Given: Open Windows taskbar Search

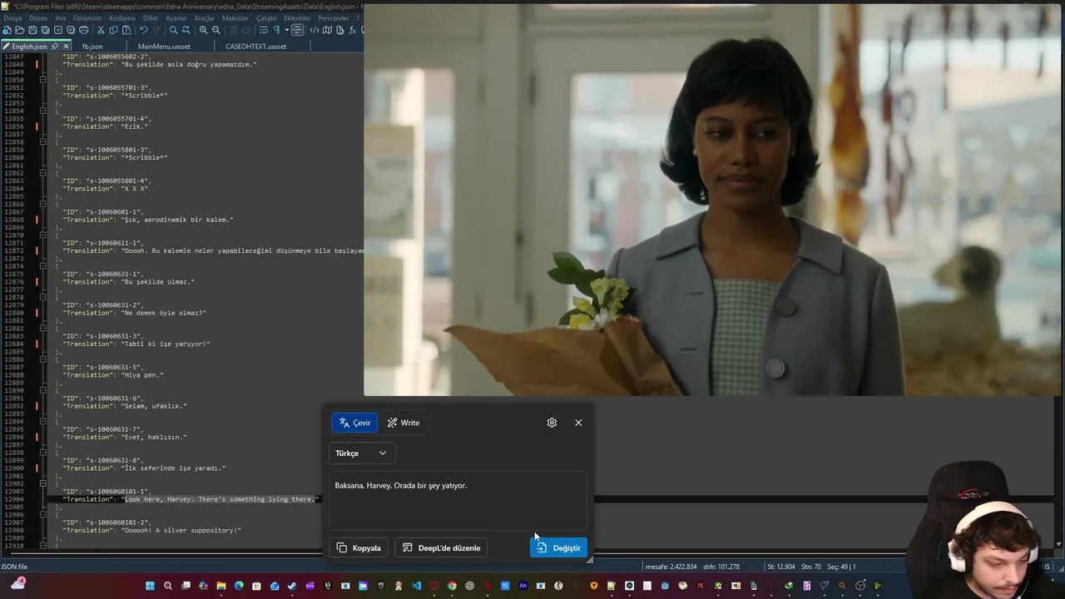Looking at the screenshot, I should pos(168,586).
